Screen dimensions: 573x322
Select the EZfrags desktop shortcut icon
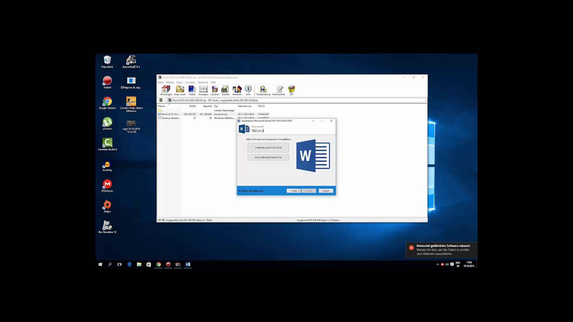click(x=131, y=82)
